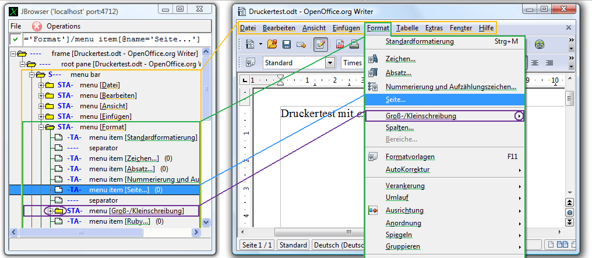Viewport: 592px width, 258px height.
Task: Click the Justified alignment toolbar button
Action: pyautogui.click(x=549, y=62)
